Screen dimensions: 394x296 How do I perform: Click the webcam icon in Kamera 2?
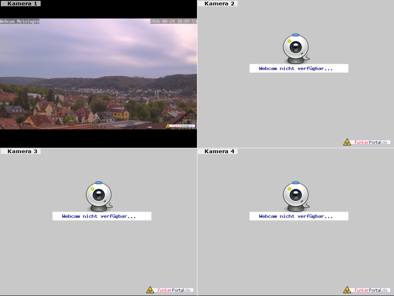pyautogui.click(x=296, y=49)
